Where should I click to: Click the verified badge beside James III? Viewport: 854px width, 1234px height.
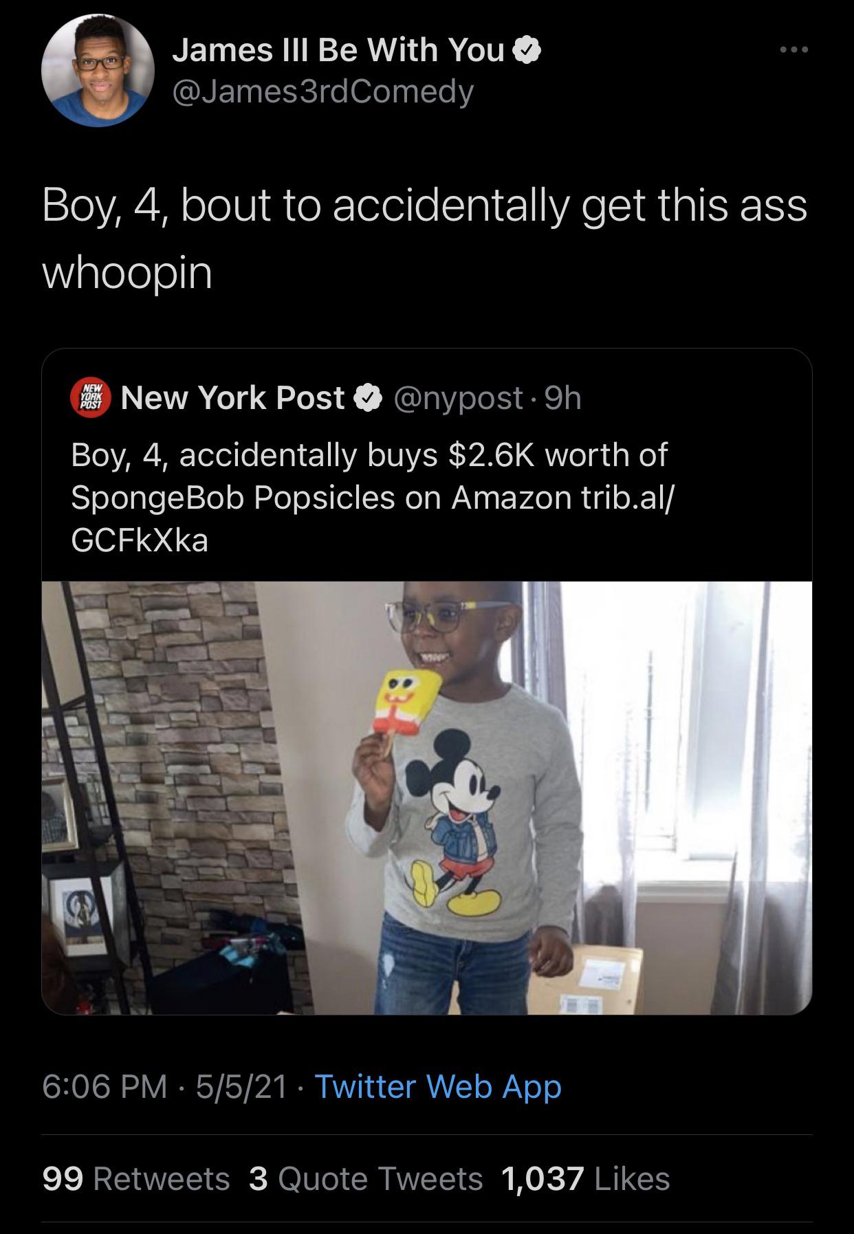529,51
